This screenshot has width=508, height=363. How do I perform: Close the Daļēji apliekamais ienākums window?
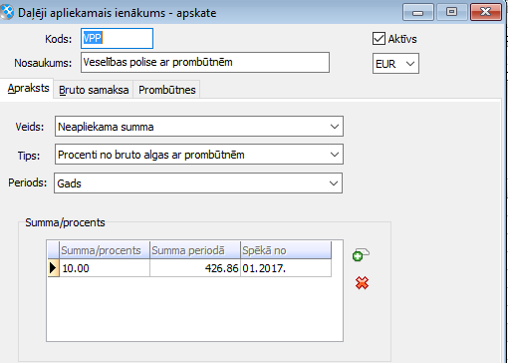[x=486, y=12]
